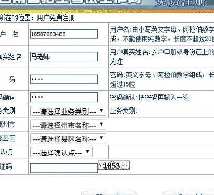Click the 用户真实姓名 description text

[162, 57]
